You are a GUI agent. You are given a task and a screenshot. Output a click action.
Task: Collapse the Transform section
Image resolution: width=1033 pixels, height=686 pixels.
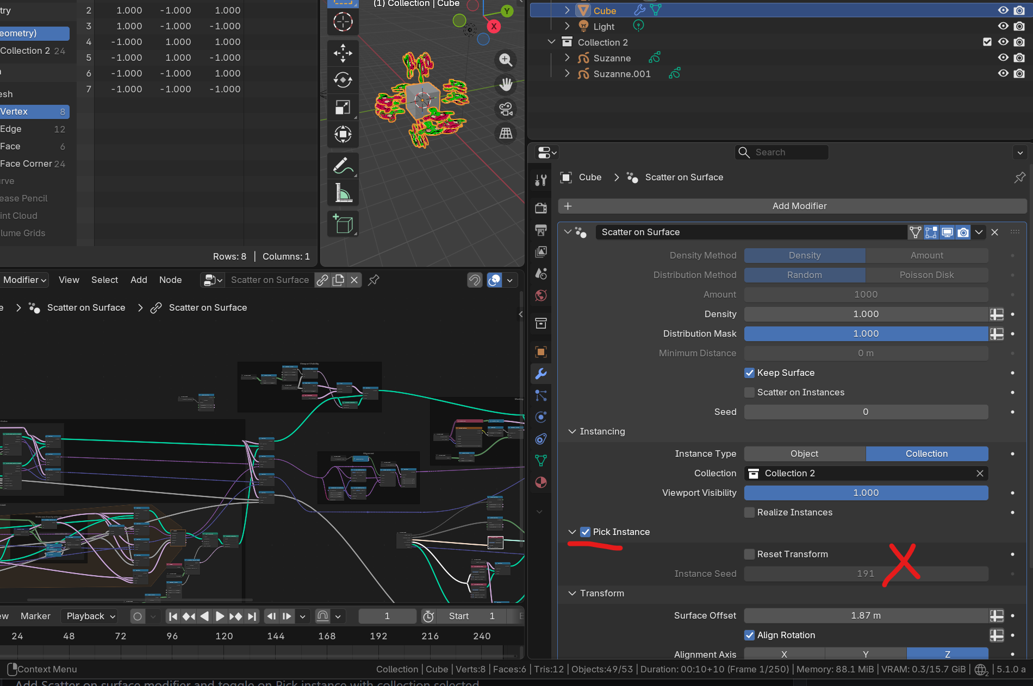(572, 593)
